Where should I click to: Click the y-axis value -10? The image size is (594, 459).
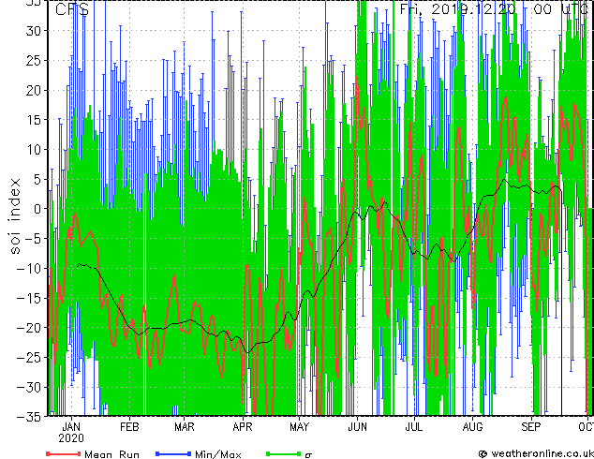[x=29, y=268]
